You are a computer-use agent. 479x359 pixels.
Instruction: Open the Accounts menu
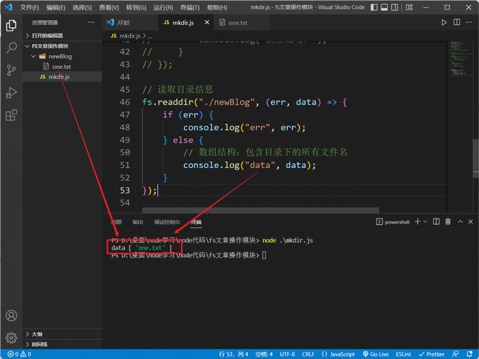pos(11,315)
